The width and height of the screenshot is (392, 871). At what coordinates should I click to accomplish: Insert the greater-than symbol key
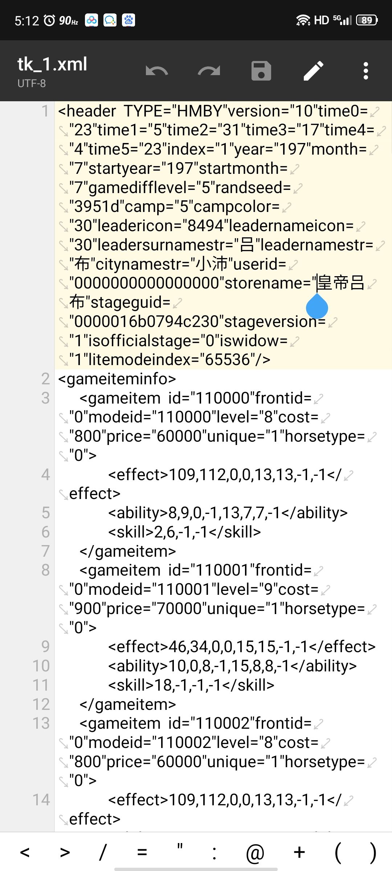click(65, 851)
